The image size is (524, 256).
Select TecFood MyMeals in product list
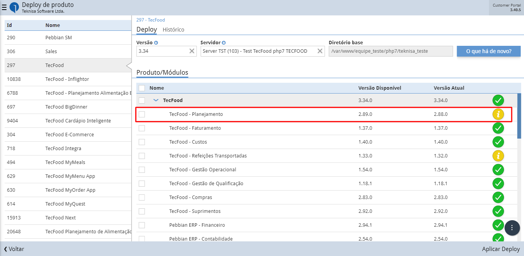click(68, 162)
